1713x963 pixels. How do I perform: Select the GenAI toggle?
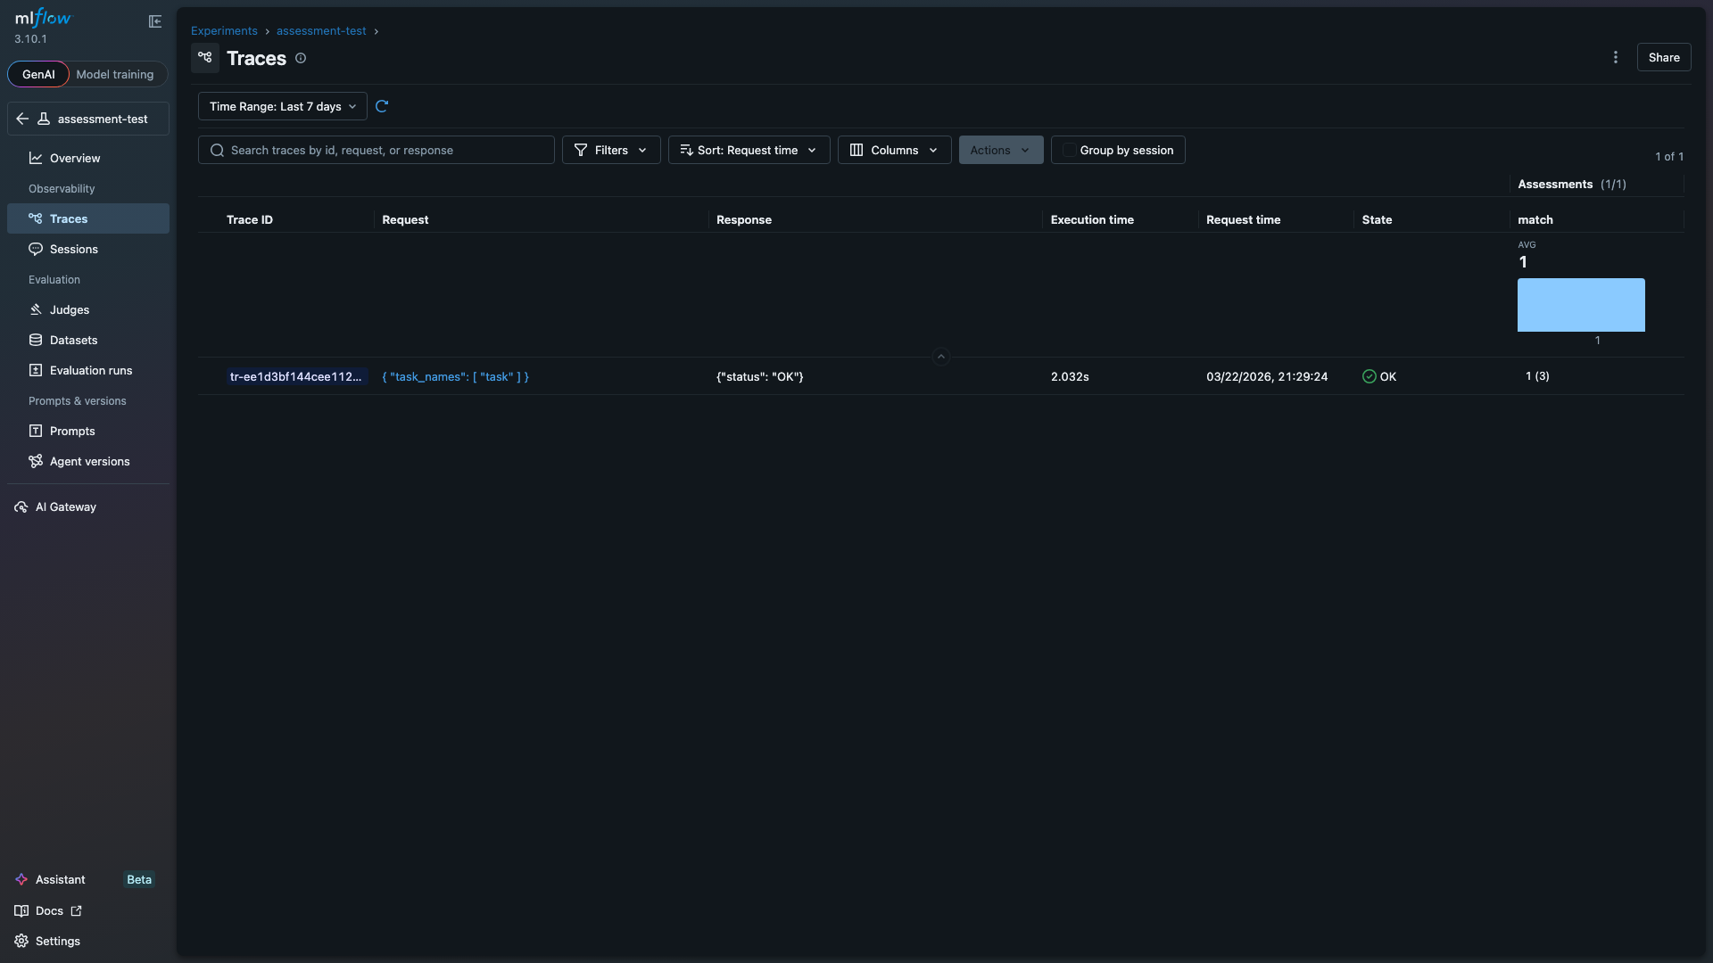tap(37, 74)
